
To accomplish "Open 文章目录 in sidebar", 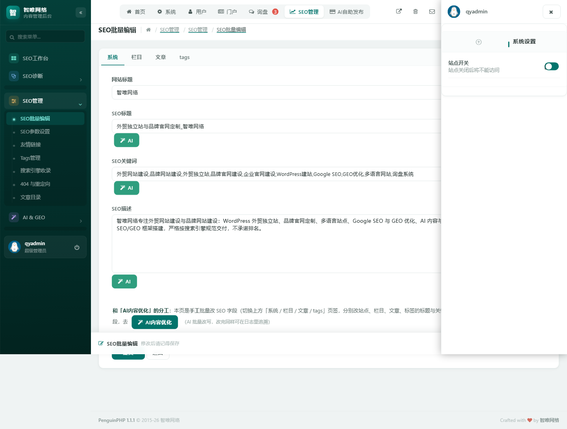I will tap(45, 198).
